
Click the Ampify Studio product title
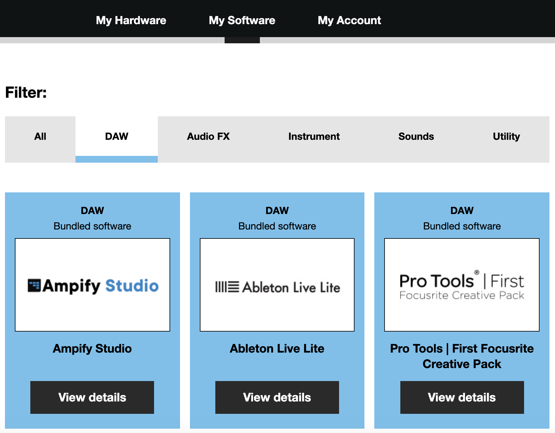[x=92, y=349]
